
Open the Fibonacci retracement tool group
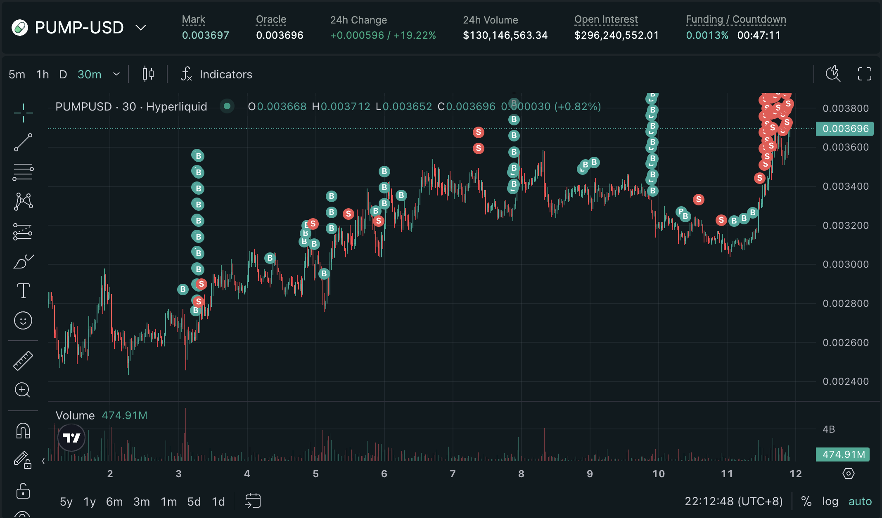point(23,172)
